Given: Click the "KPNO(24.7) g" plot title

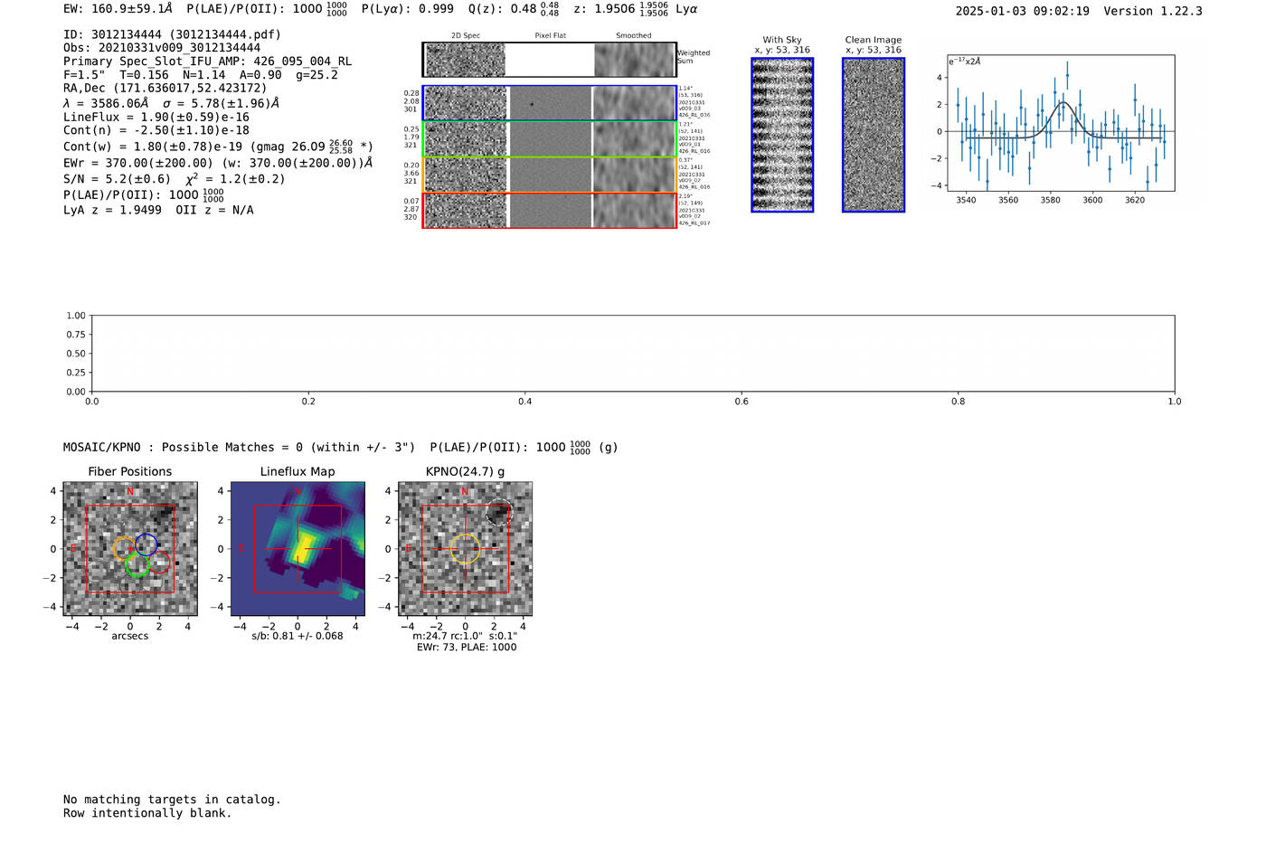Looking at the screenshot, I should pos(465,472).
